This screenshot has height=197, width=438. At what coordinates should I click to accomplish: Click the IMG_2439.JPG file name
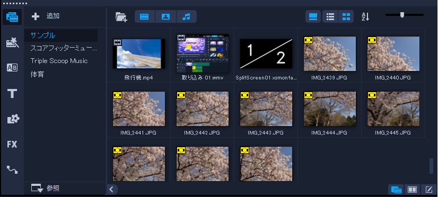pos(329,78)
